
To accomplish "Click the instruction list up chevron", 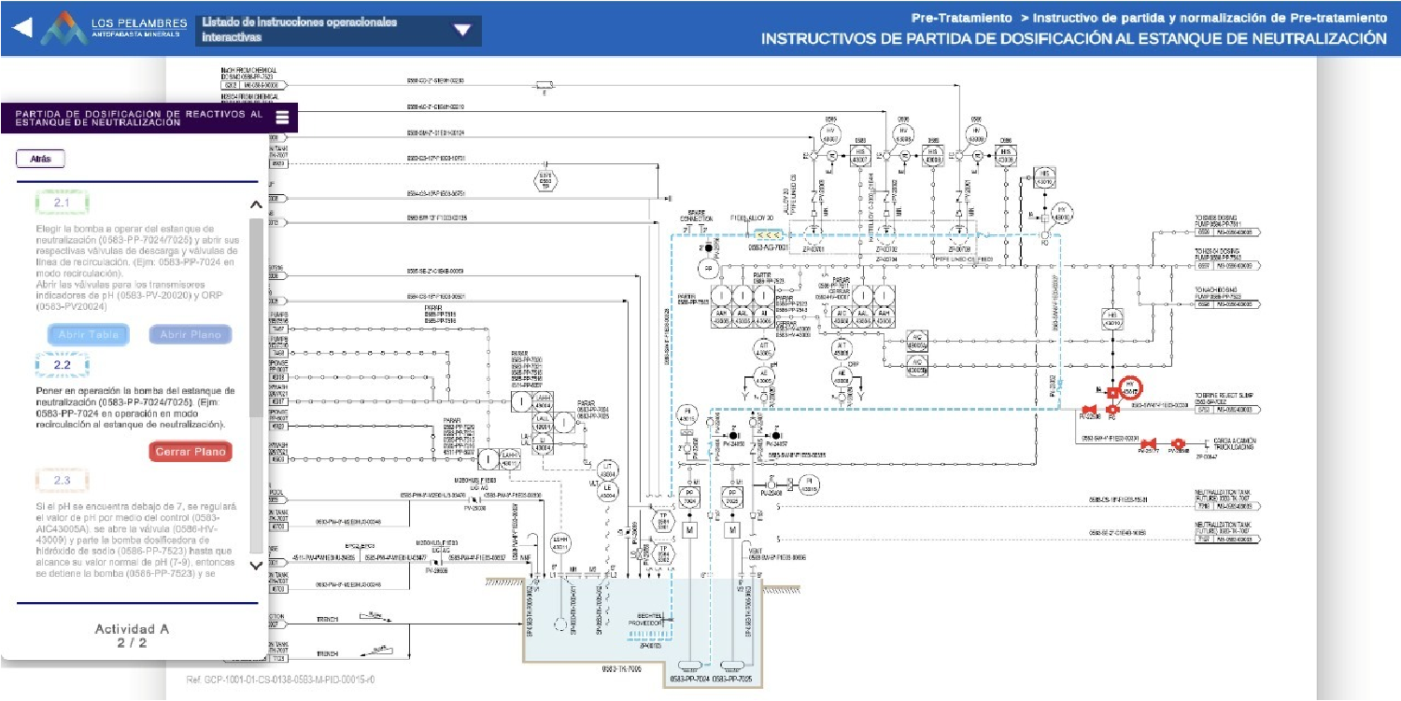I will 257,203.
